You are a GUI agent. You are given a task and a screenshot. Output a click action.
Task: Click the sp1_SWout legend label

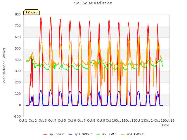tap(83, 134)
